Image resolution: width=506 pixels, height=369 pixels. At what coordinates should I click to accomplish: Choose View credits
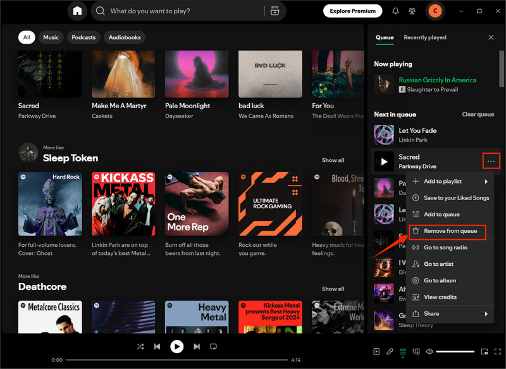(x=450, y=297)
